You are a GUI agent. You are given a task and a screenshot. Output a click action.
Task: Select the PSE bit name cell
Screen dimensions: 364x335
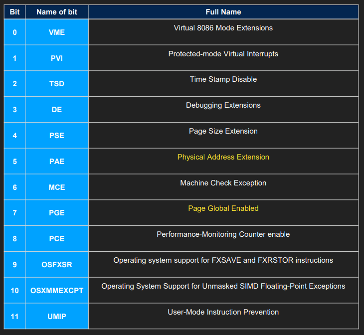click(x=57, y=136)
